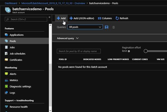Focus the Search for pool by ID field
167x112 pixels.
(79, 51)
